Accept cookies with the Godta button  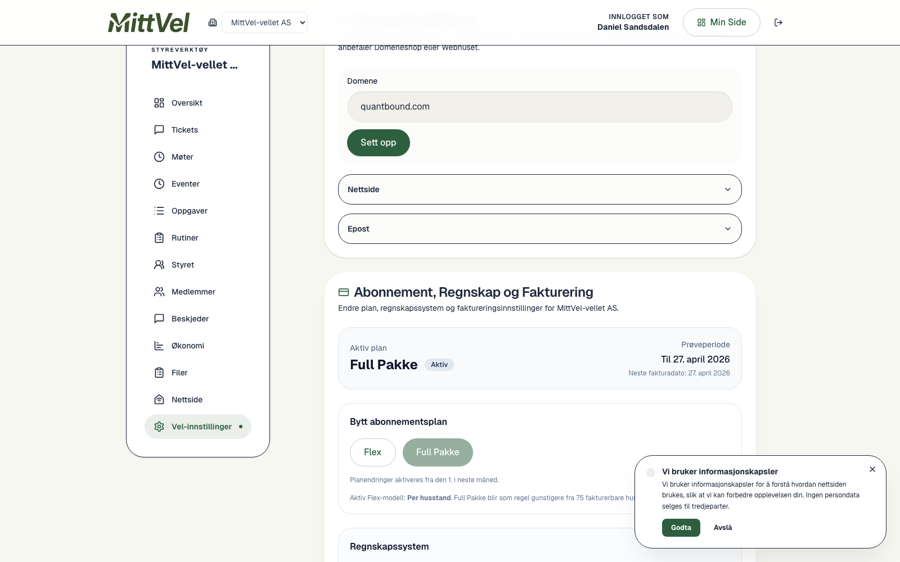[681, 528]
